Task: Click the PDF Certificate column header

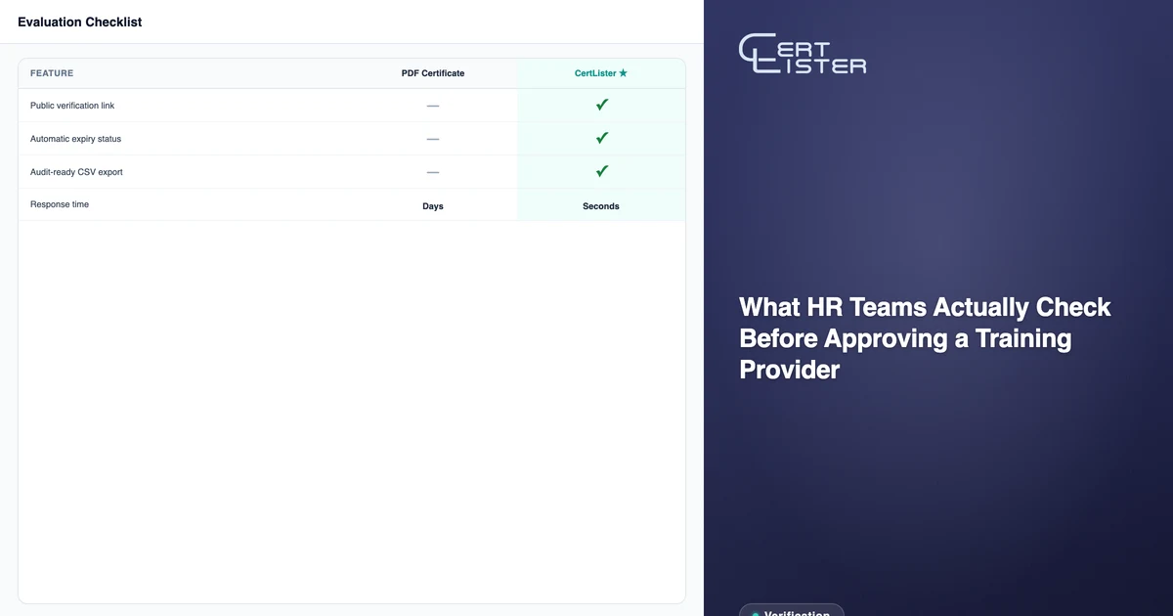Action: [x=433, y=73]
